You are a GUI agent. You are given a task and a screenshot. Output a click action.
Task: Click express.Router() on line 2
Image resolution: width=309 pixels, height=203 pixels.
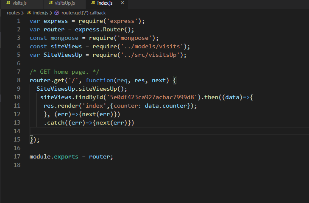[103, 30]
